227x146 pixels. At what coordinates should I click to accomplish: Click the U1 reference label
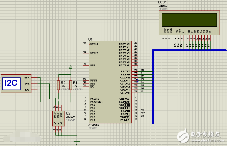point(90,39)
